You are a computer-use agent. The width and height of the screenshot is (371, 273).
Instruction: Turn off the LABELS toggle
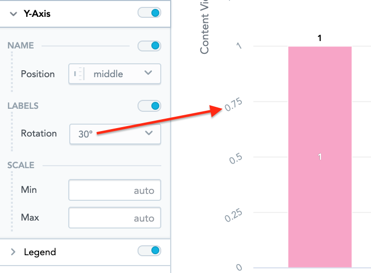149,106
